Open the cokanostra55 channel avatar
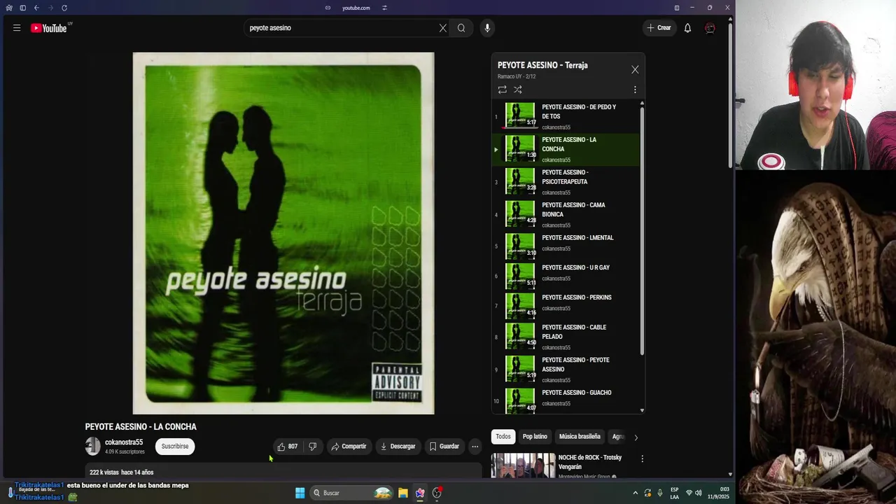Screen dimensions: 896x504 point(92,446)
